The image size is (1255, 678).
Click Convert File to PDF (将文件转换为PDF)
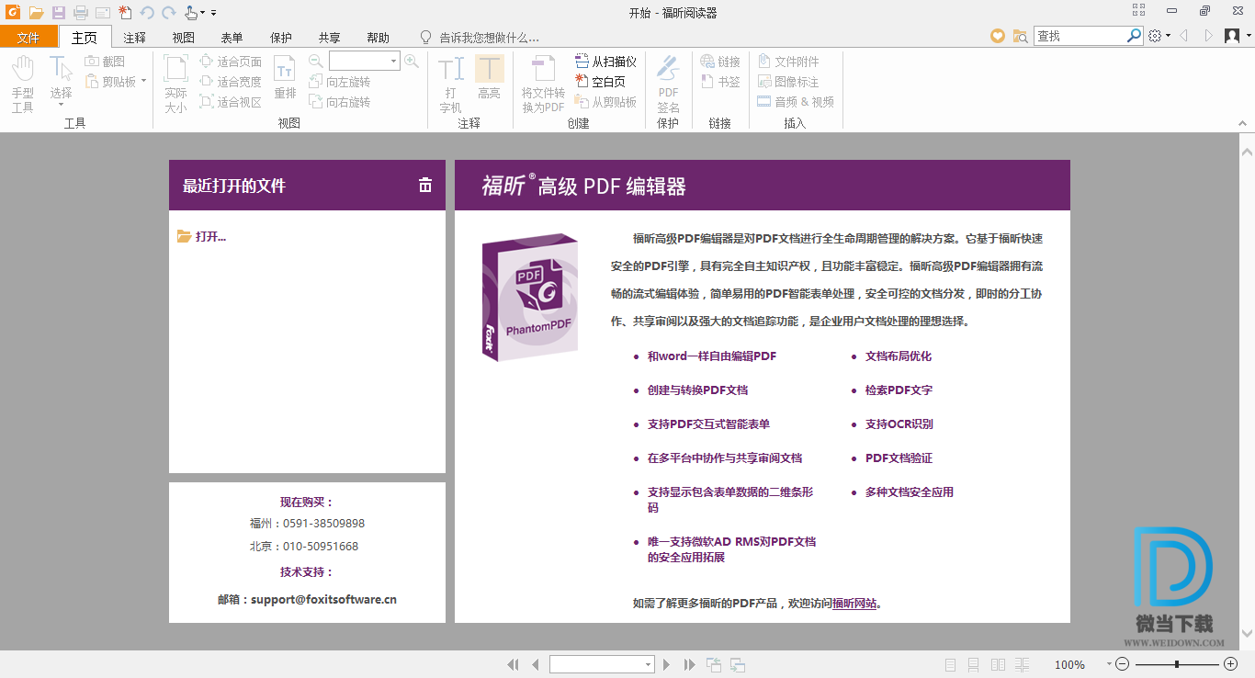click(543, 84)
